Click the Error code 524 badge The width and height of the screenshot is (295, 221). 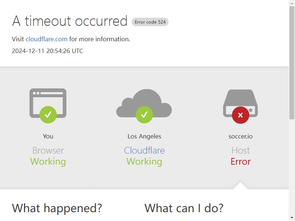(150, 22)
